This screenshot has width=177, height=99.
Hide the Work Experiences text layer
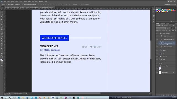(x=157, y=47)
